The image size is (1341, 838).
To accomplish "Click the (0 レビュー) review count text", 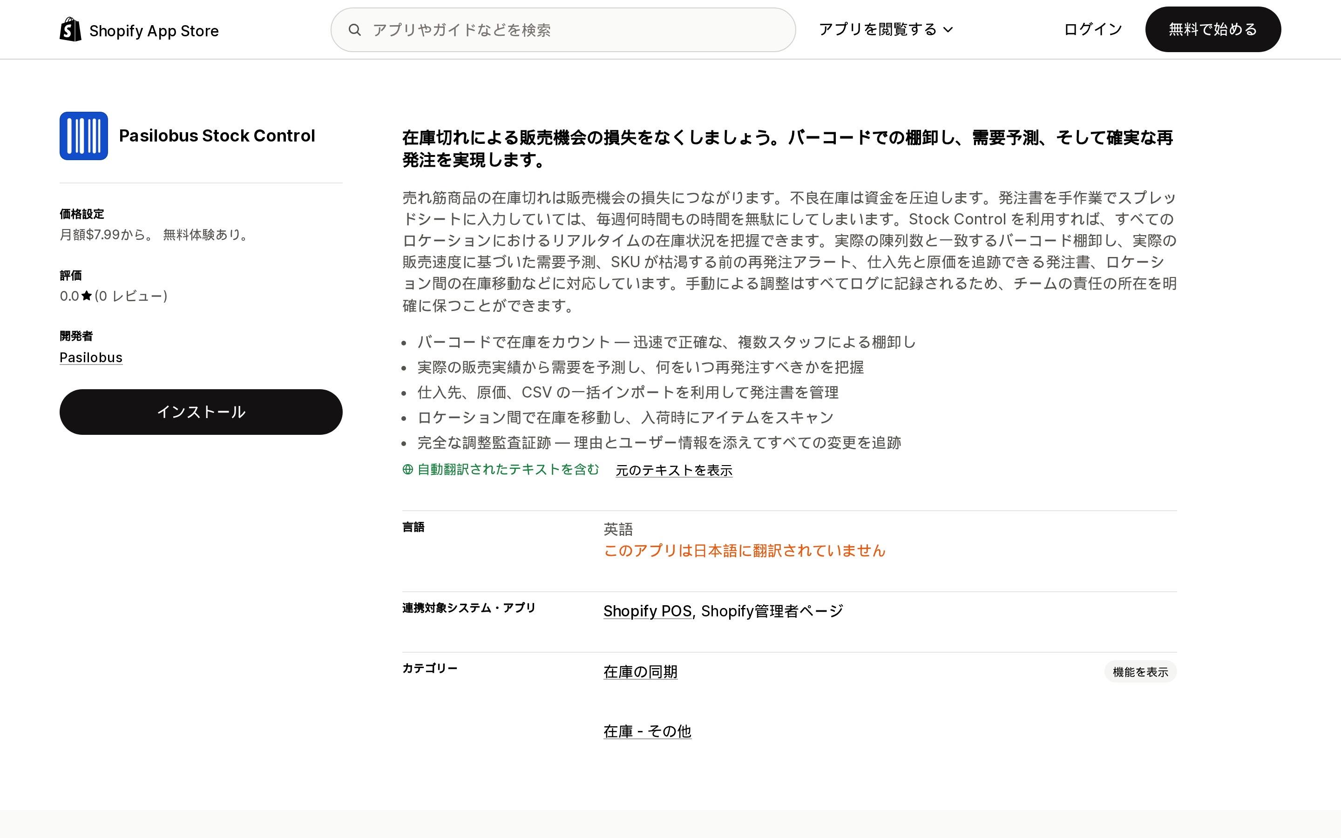I will click(x=131, y=296).
